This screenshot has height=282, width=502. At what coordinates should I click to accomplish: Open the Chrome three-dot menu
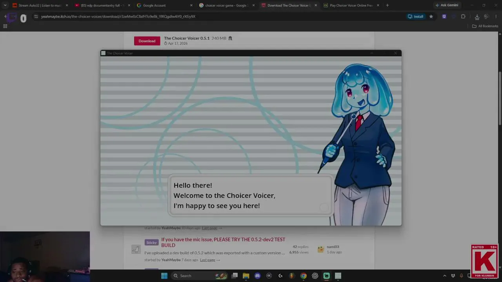496,16
